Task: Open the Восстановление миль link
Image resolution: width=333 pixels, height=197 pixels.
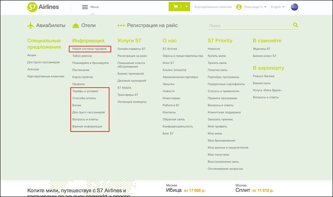Action: [x=223, y=162]
